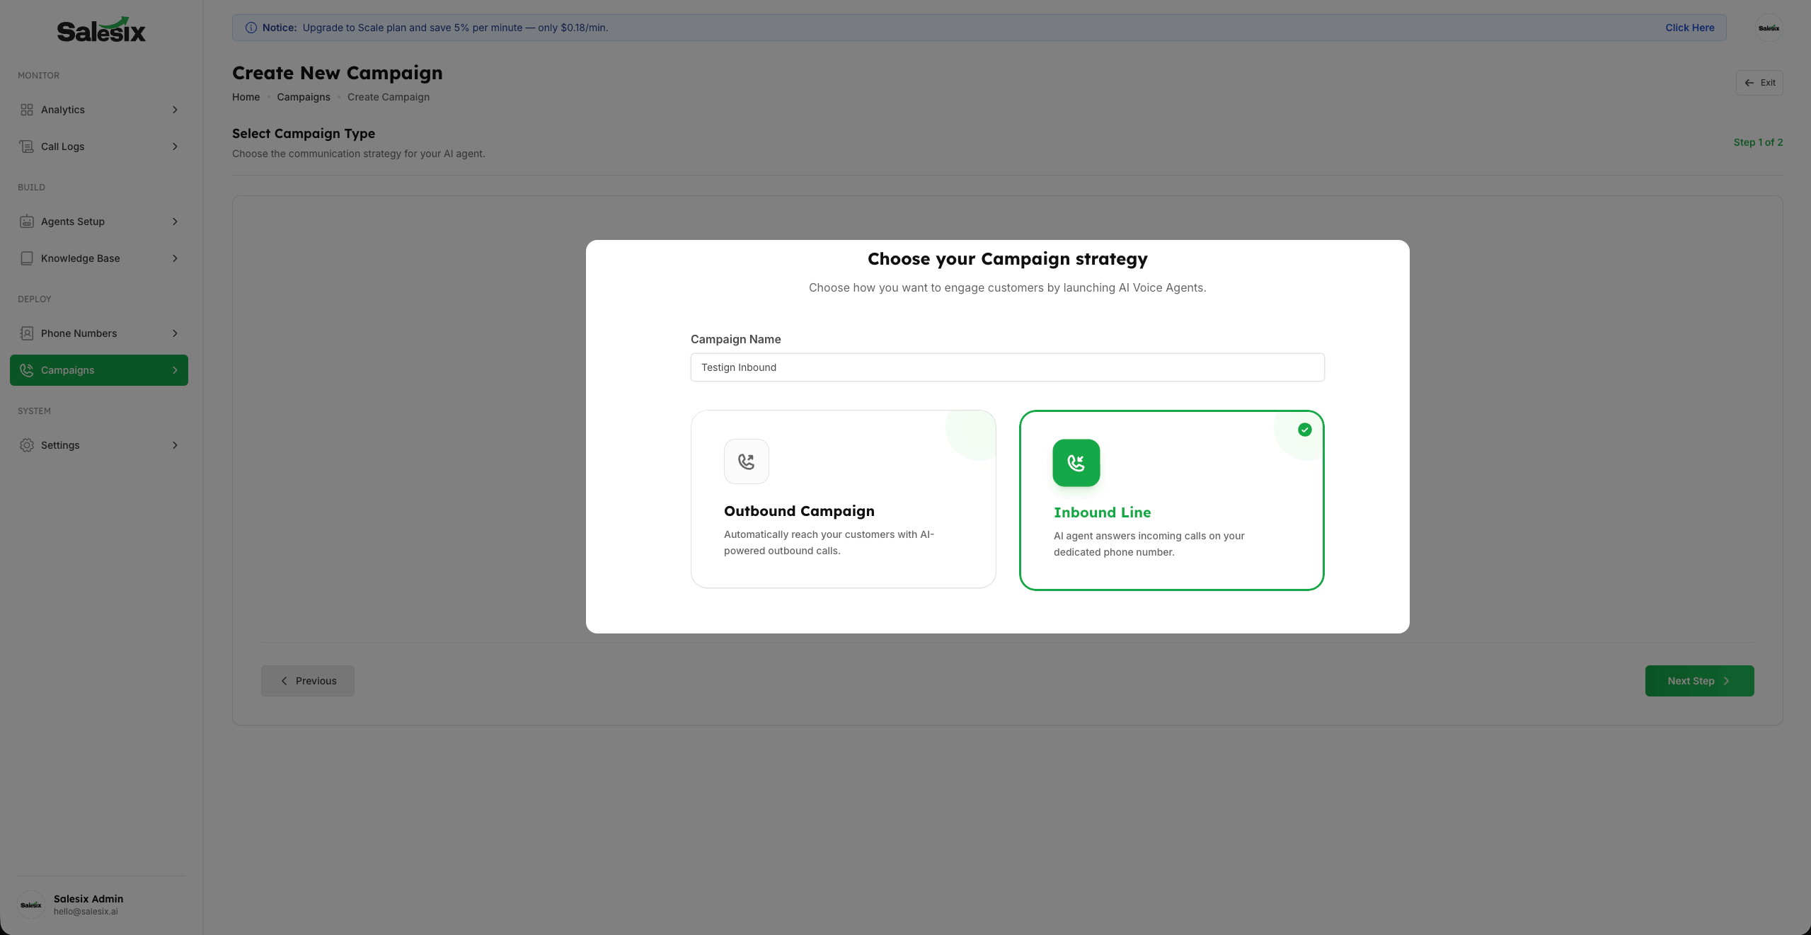Click the outbound call phone icon
This screenshot has width=1811, height=935.
746,461
